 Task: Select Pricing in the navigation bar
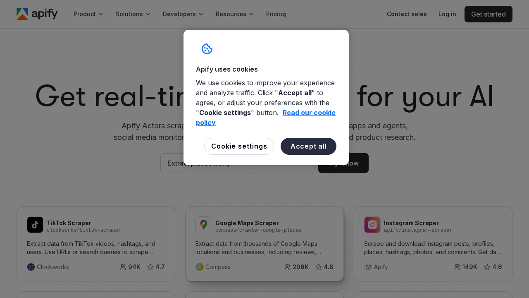[x=276, y=14]
